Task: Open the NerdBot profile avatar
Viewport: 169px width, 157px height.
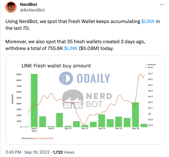Action: point(11,7)
